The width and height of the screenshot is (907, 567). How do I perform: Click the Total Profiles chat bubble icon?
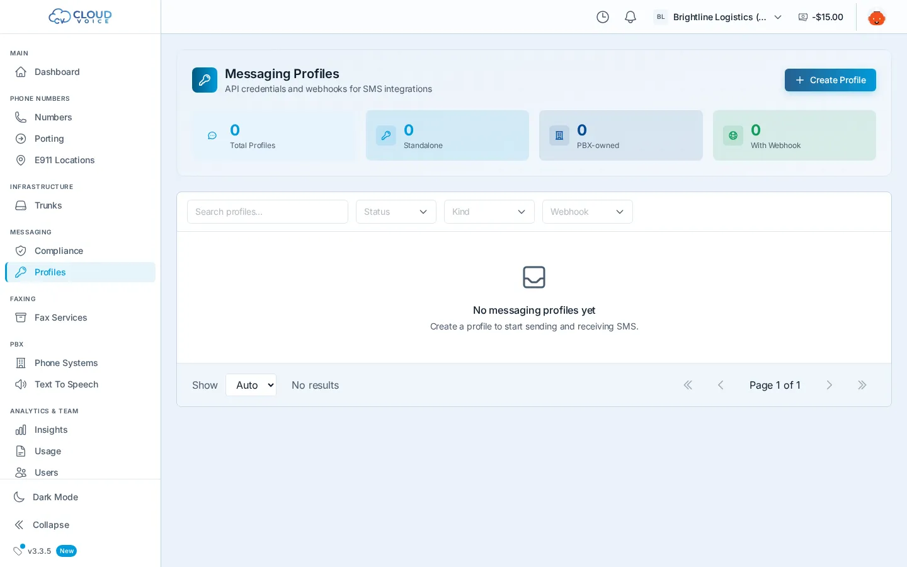tap(212, 135)
